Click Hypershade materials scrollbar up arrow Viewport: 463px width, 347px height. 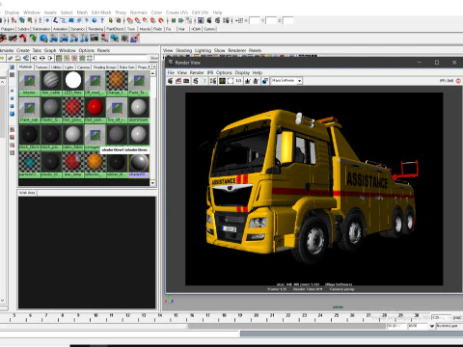(x=152, y=73)
